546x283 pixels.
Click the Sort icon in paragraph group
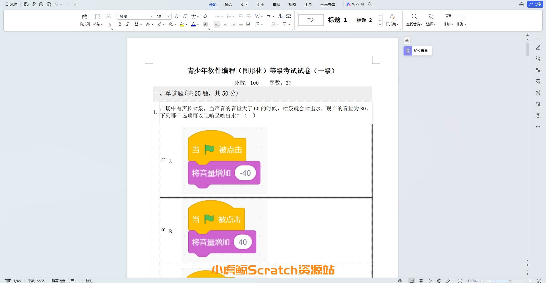pos(280,16)
